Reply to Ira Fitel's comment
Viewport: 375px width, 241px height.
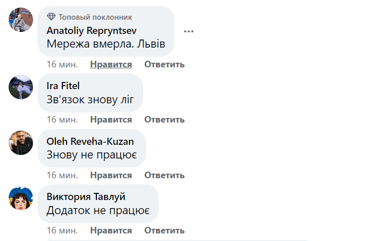click(164, 120)
